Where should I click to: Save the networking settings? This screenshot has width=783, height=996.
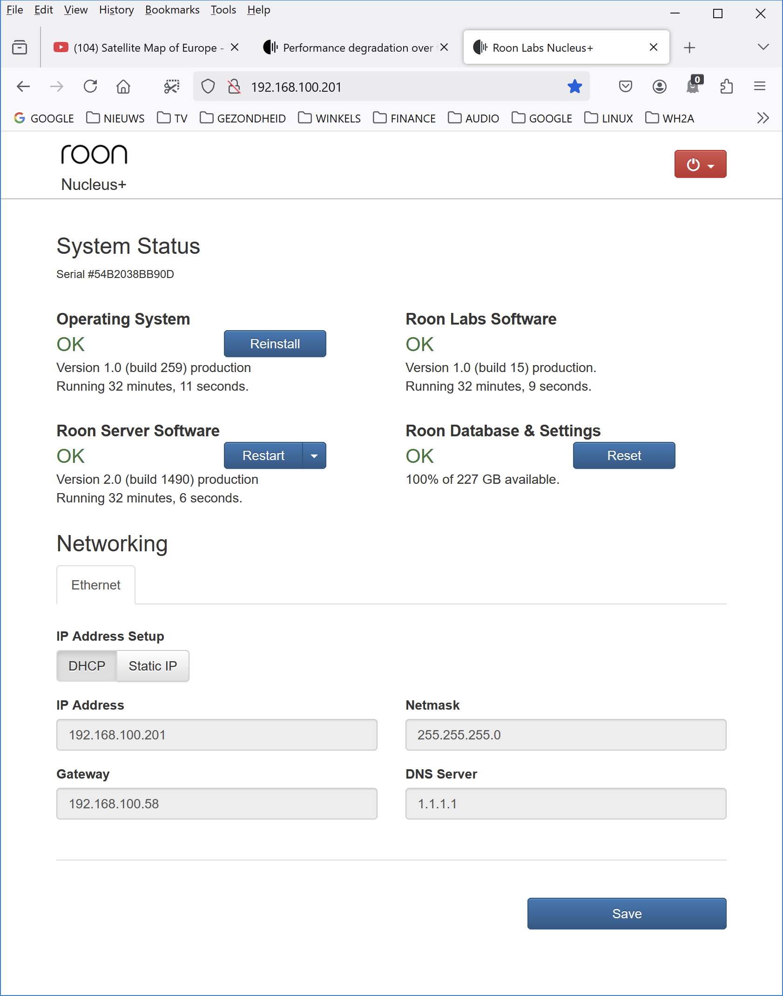pos(627,914)
